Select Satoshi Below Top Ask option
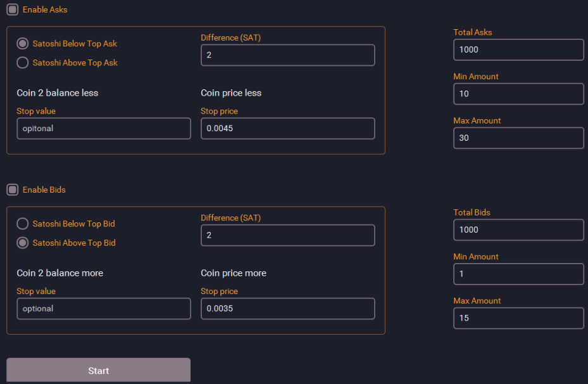 point(23,44)
